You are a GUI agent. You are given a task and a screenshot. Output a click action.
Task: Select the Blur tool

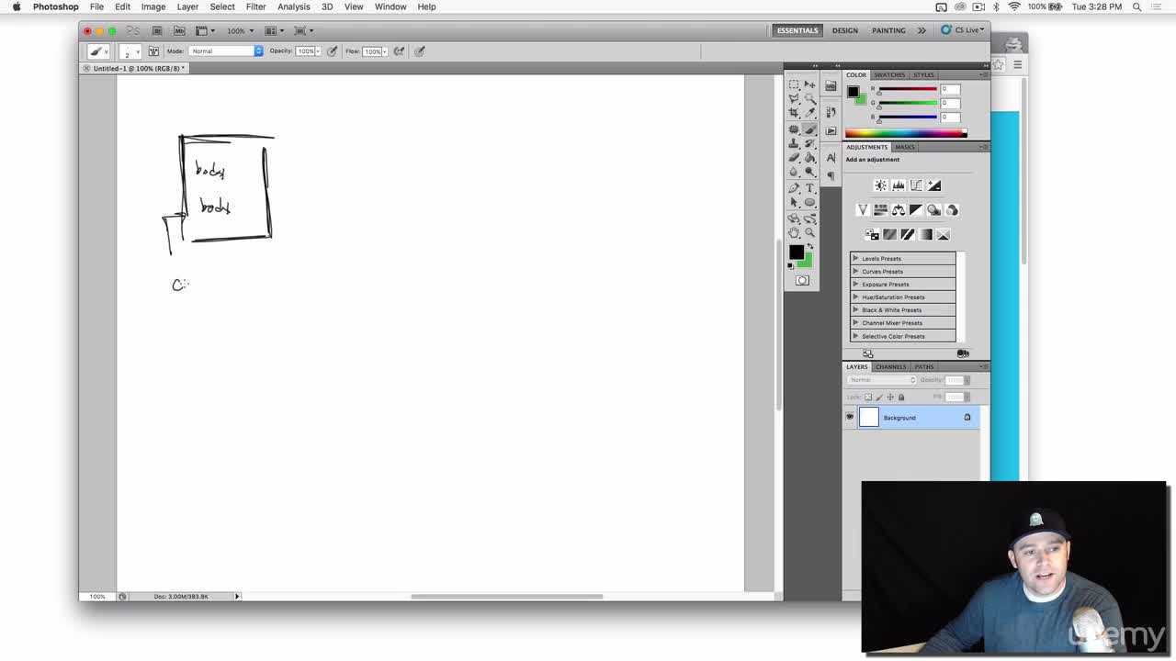point(794,172)
